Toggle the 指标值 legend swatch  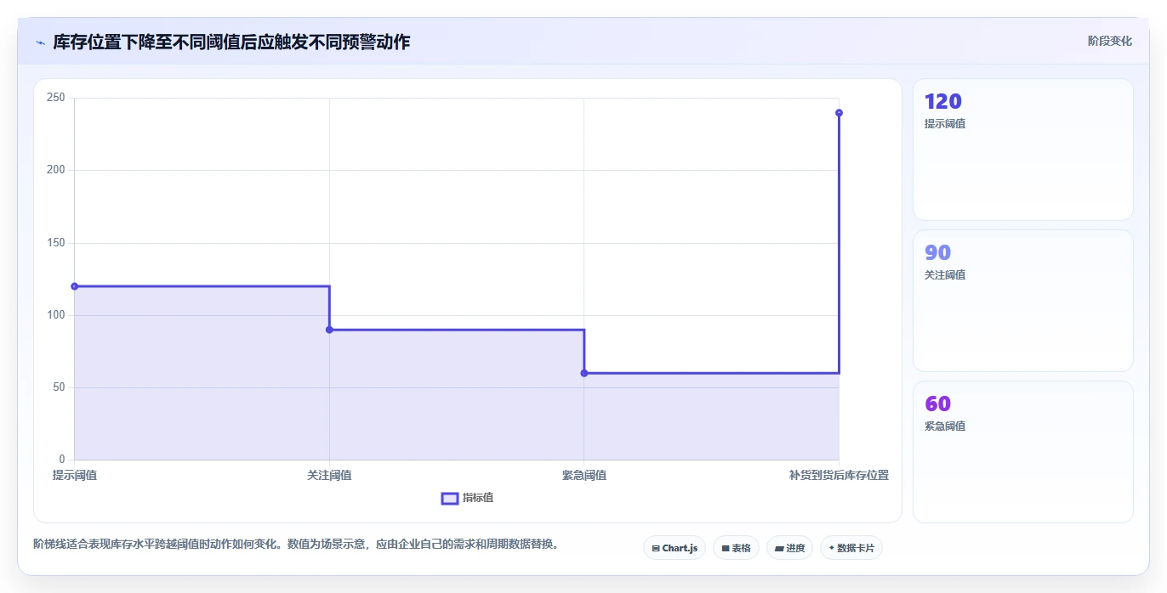point(450,498)
